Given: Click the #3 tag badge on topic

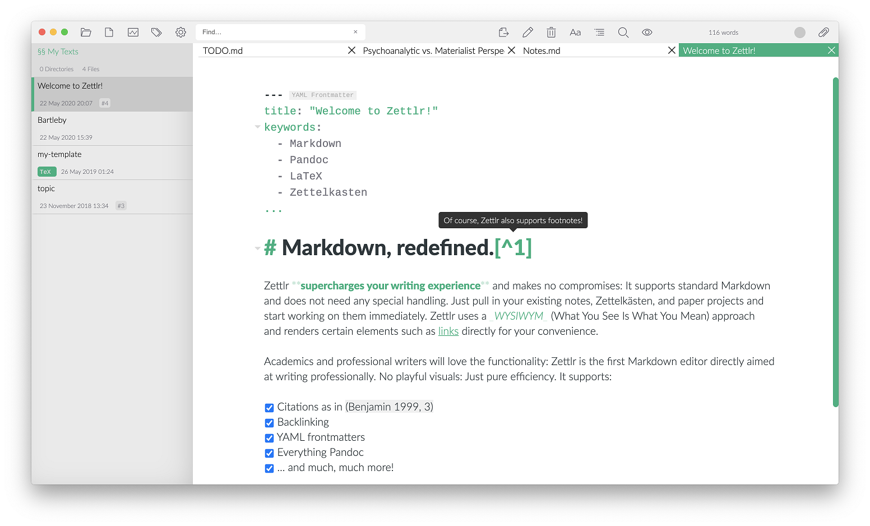Looking at the screenshot, I should tap(121, 206).
